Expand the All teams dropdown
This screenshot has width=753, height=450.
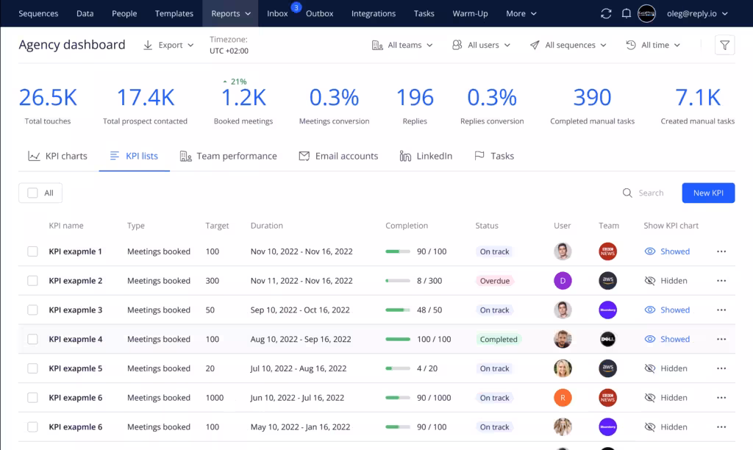(x=402, y=46)
